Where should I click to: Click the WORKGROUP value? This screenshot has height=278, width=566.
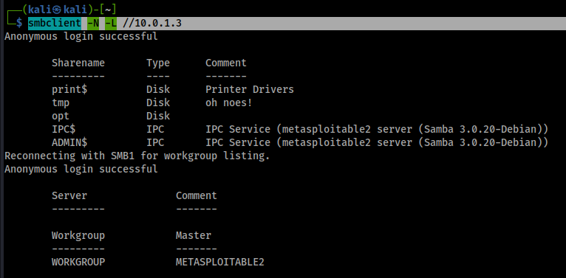pyautogui.click(x=78, y=262)
